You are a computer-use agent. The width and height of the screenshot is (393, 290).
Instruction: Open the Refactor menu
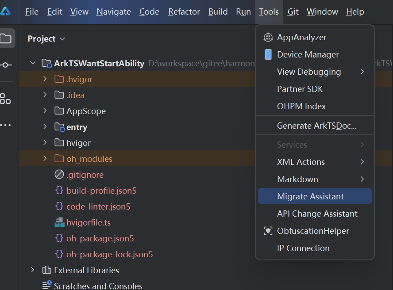(184, 12)
